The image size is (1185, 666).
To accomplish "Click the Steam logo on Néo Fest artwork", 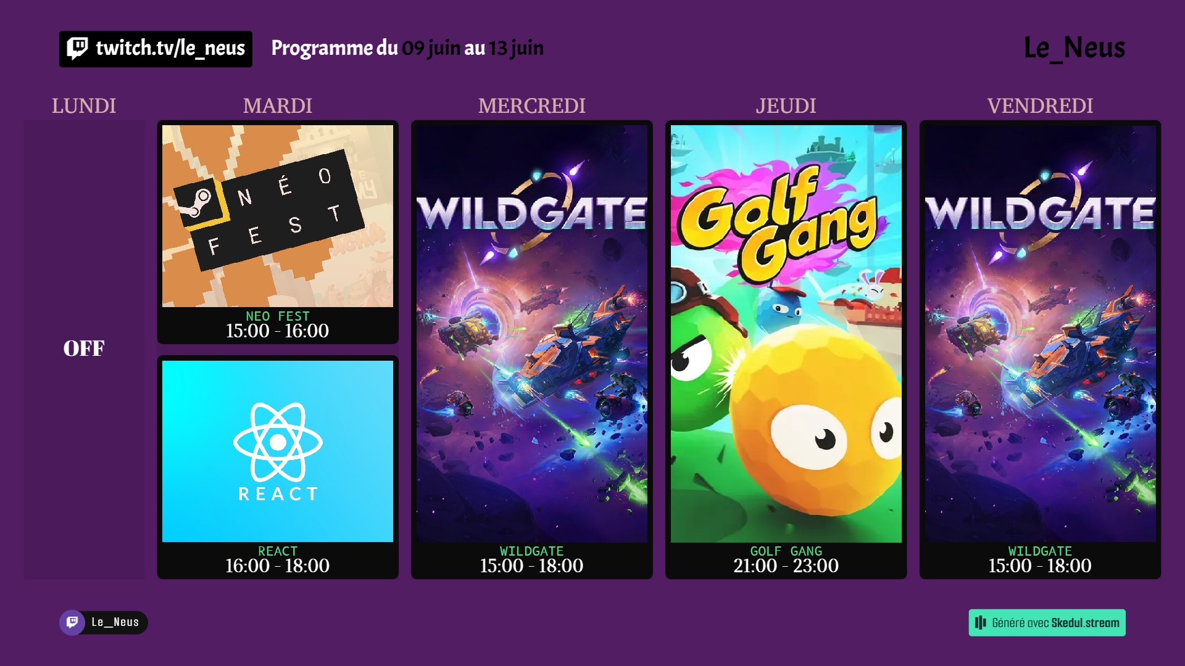I will [x=199, y=202].
